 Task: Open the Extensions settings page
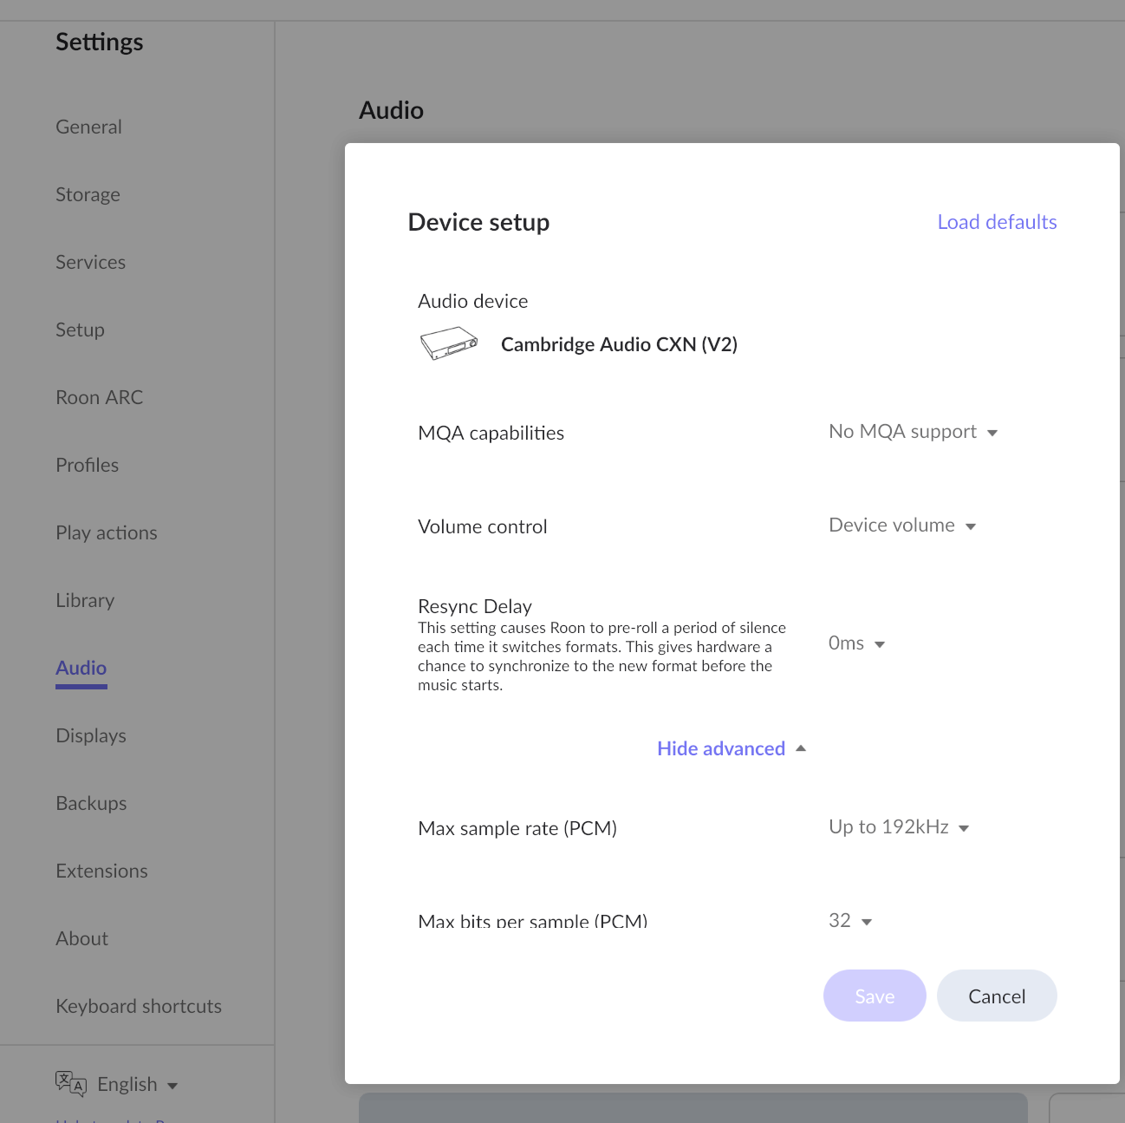coord(101,871)
